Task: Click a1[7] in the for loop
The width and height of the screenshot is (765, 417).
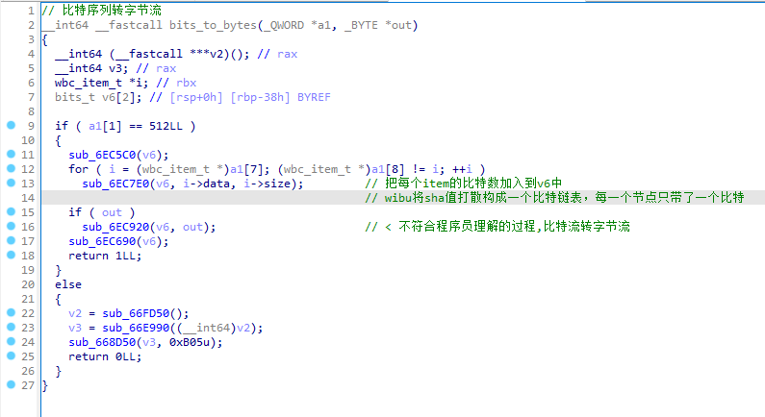Action: (x=246, y=169)
